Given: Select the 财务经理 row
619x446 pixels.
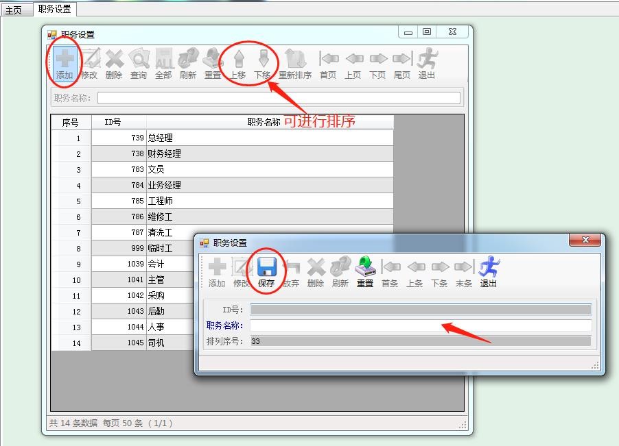Looking at the screenshot, I should (x=222, y=153).
